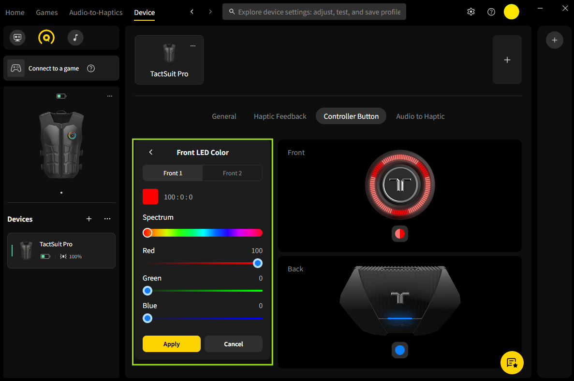Click the red color preview swatch

(x=150, y=197)
